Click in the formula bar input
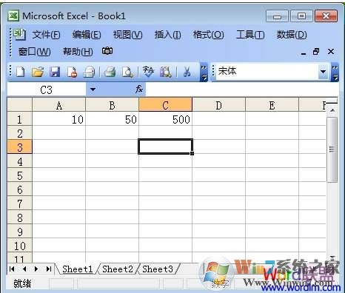This screenshot has height=293, width=345. pyautogui.click(x=241, y=90)
